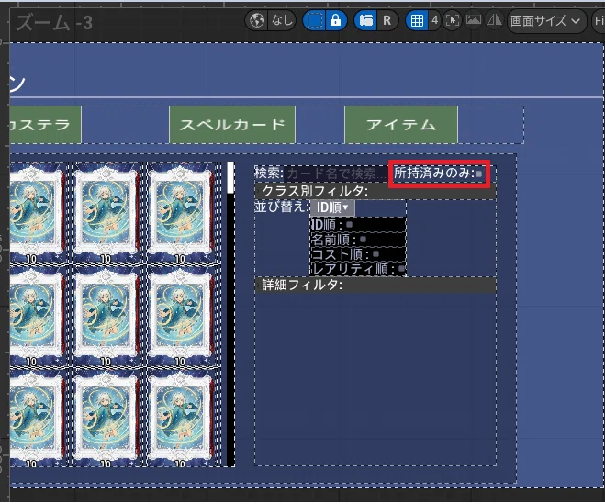Toggle grid snapping icon
This screenshot has height=504, width=605.
[x=417, y=20]
